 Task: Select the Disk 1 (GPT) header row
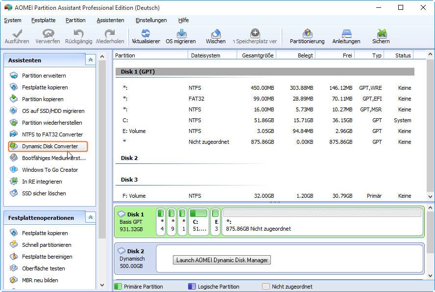(x=265, y=72)
